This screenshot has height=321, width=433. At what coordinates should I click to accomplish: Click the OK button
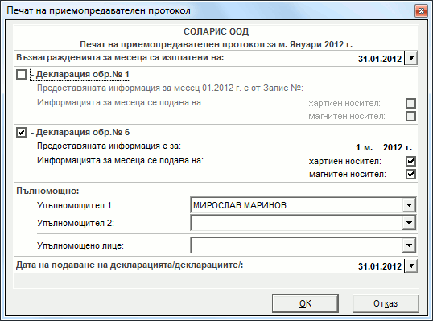pos(305,303)
